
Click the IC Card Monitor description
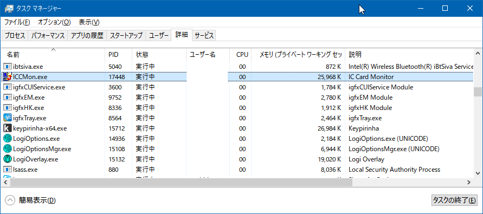[x=371, y=77]
